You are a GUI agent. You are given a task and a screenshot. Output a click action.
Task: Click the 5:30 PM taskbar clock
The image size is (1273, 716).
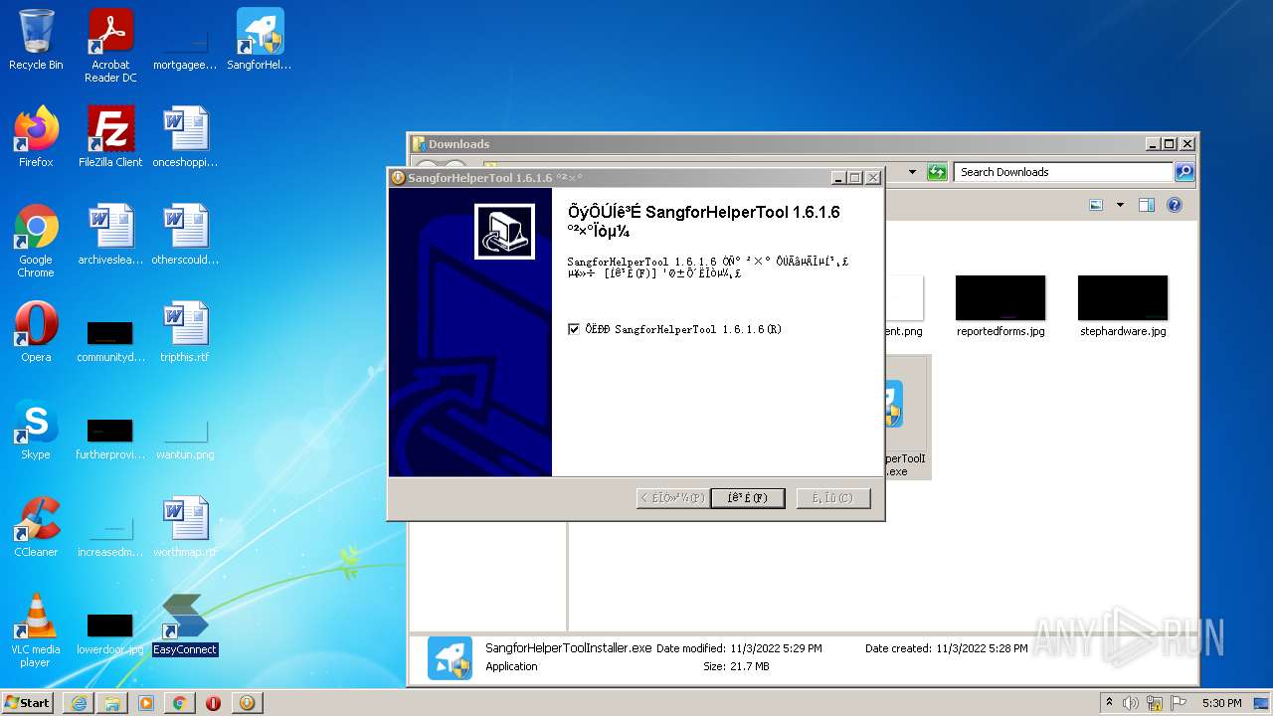coord(1221,703)
